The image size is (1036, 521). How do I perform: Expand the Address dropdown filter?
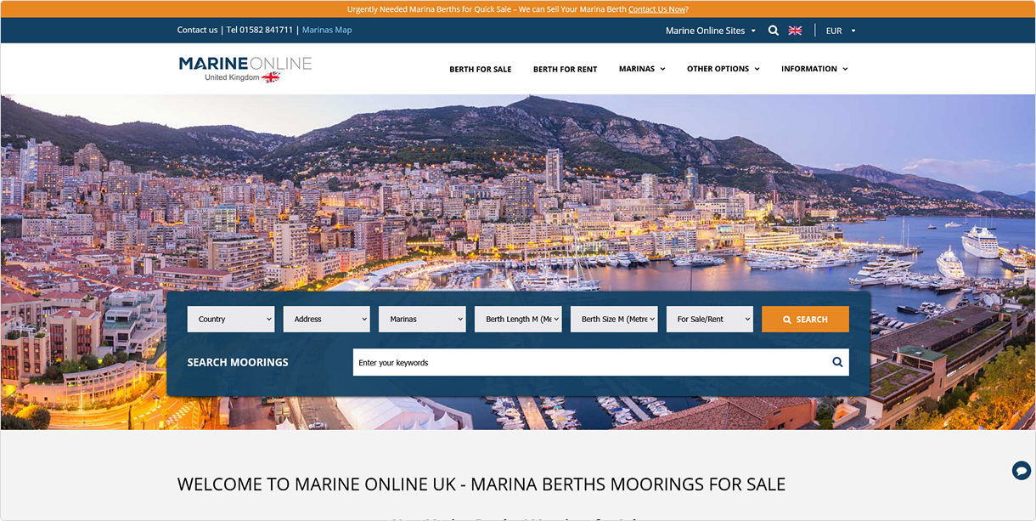coord(327,319)
